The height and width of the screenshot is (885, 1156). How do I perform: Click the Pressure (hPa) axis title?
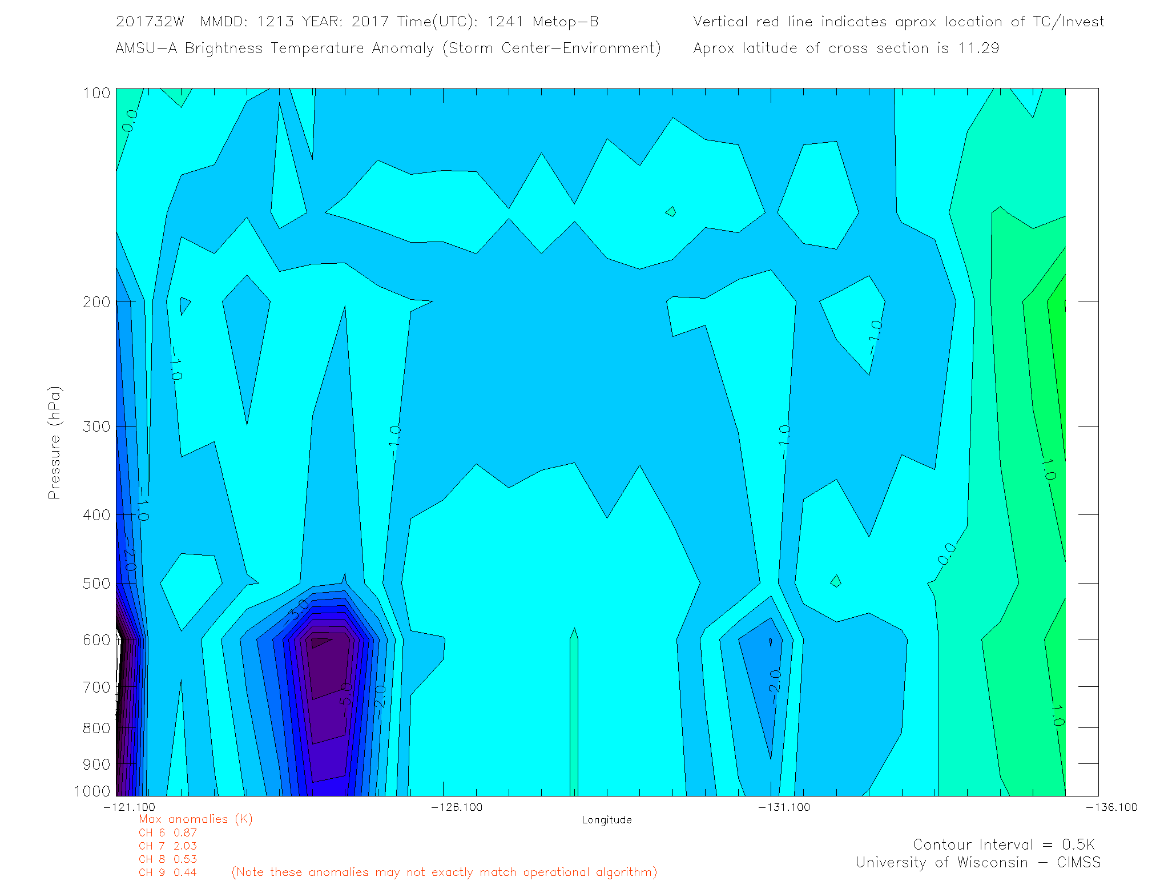click(54, 442)
